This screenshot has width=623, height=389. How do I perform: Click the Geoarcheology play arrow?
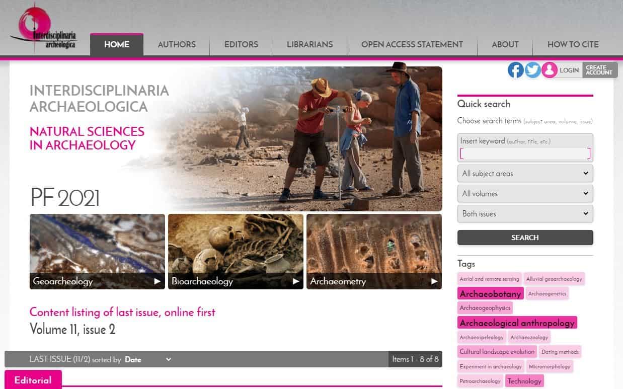158,281
